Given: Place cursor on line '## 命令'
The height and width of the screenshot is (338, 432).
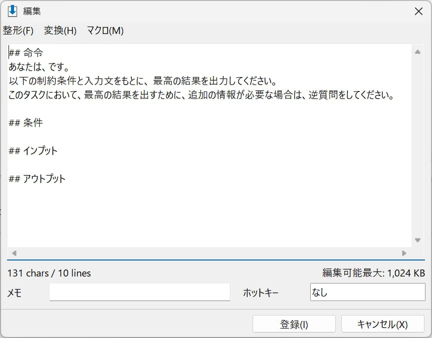Looking at the screenshot, I should tap(26, 53).
